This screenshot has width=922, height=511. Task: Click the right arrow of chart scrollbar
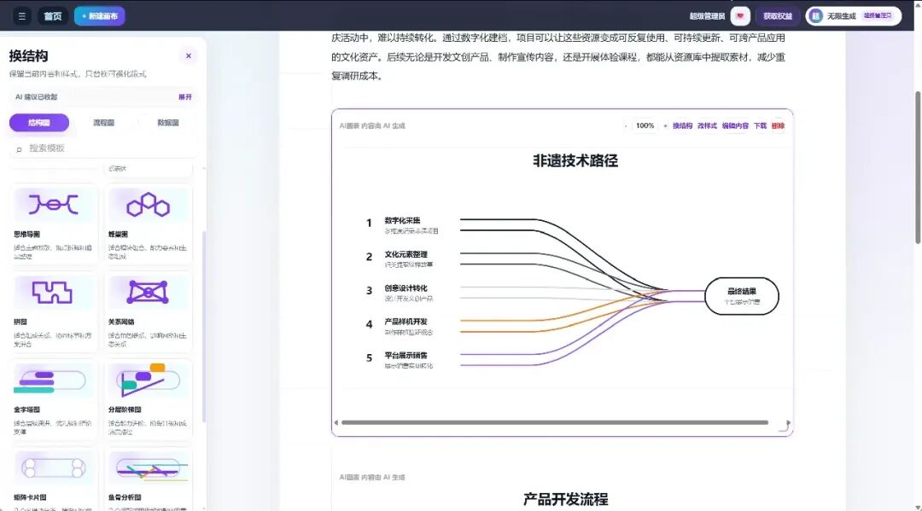click(x=788, y=422)
